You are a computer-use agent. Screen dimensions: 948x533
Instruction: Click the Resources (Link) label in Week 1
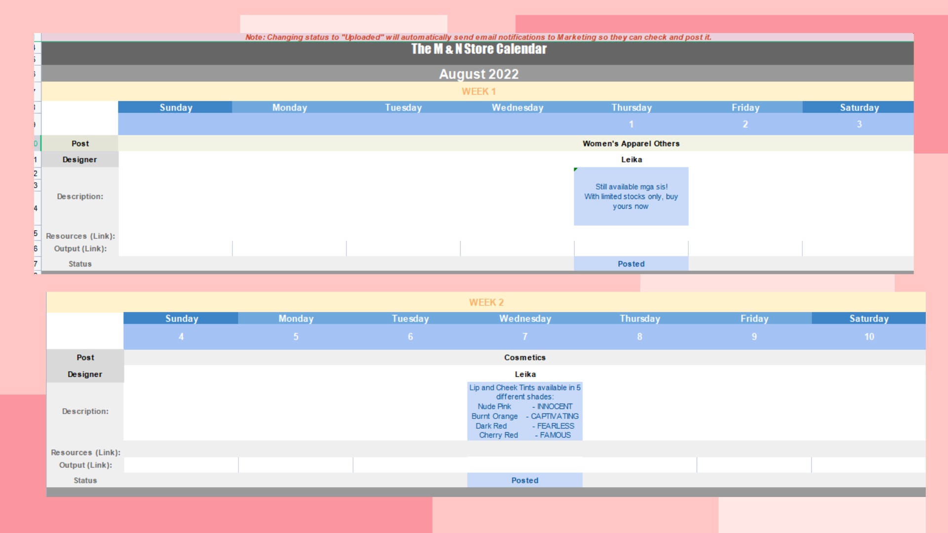coord(80,236)
